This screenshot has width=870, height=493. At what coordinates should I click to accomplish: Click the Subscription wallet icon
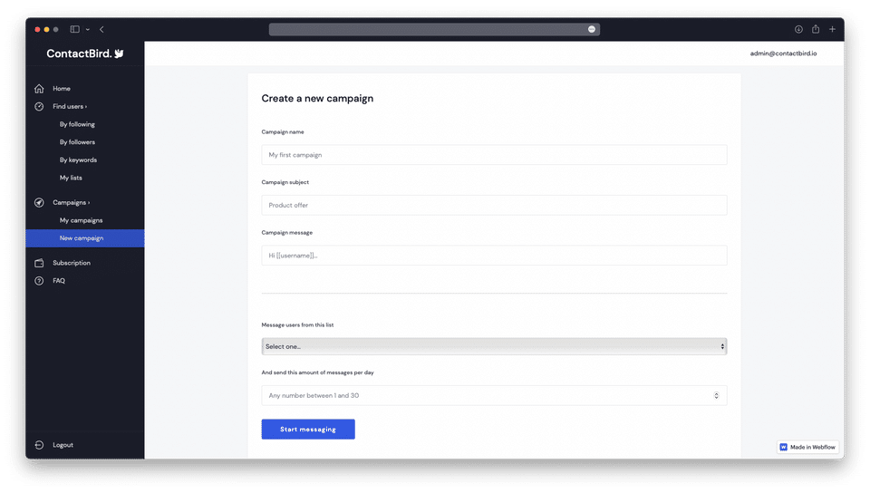[39, 263]
